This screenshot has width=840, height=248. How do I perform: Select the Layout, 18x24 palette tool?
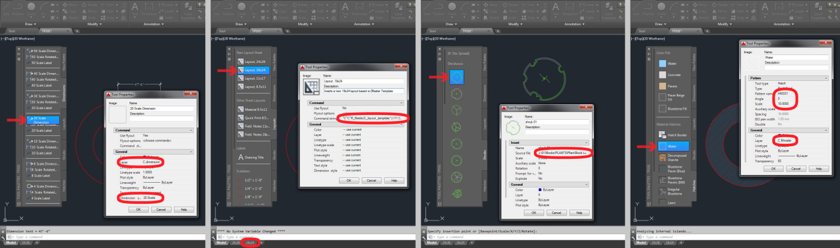coord(255,70)
